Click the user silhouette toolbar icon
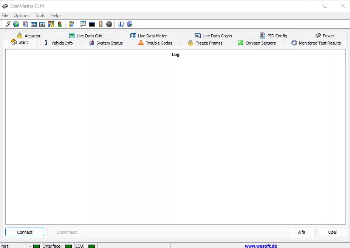This screenshot has height=248, width=350. click(x=60, y=24)
